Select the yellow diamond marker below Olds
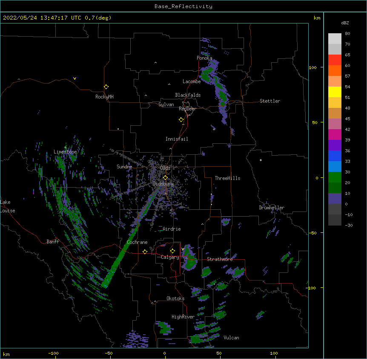This screenshot has height=359, width=367. (165, 178)
